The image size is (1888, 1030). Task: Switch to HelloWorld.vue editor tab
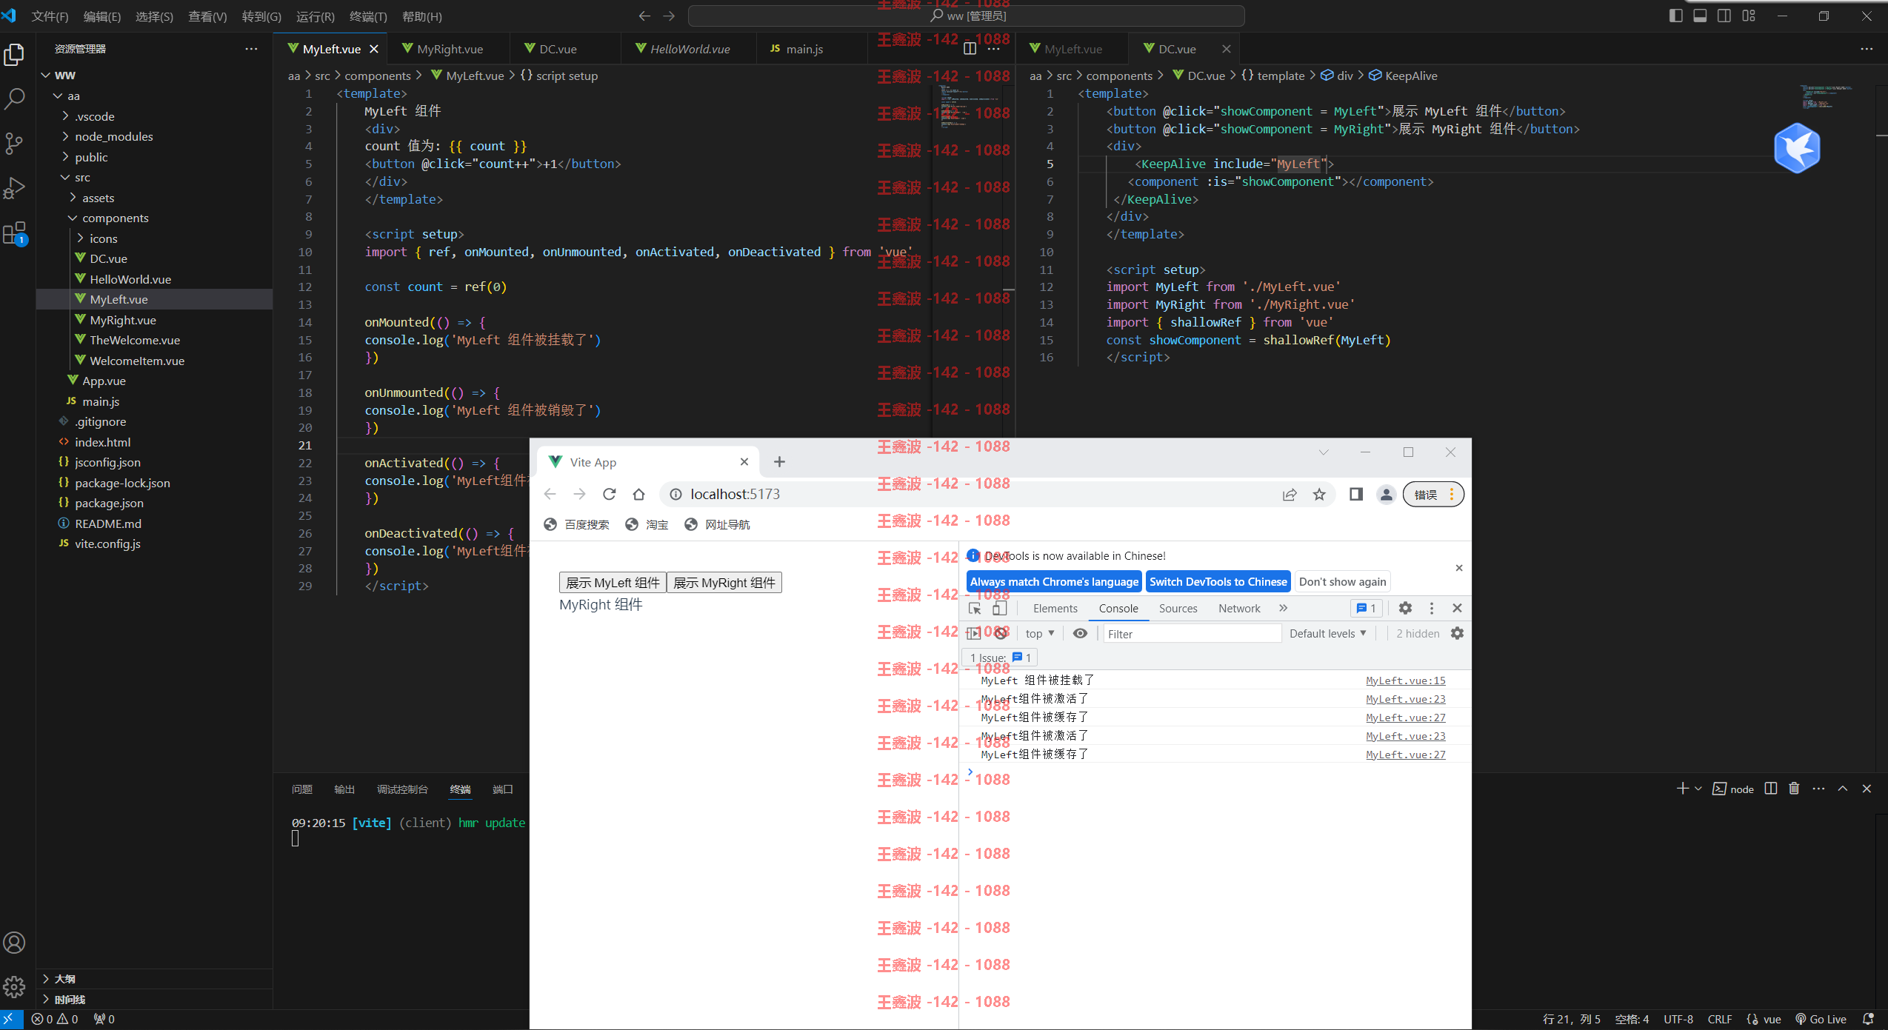(689, 49)
